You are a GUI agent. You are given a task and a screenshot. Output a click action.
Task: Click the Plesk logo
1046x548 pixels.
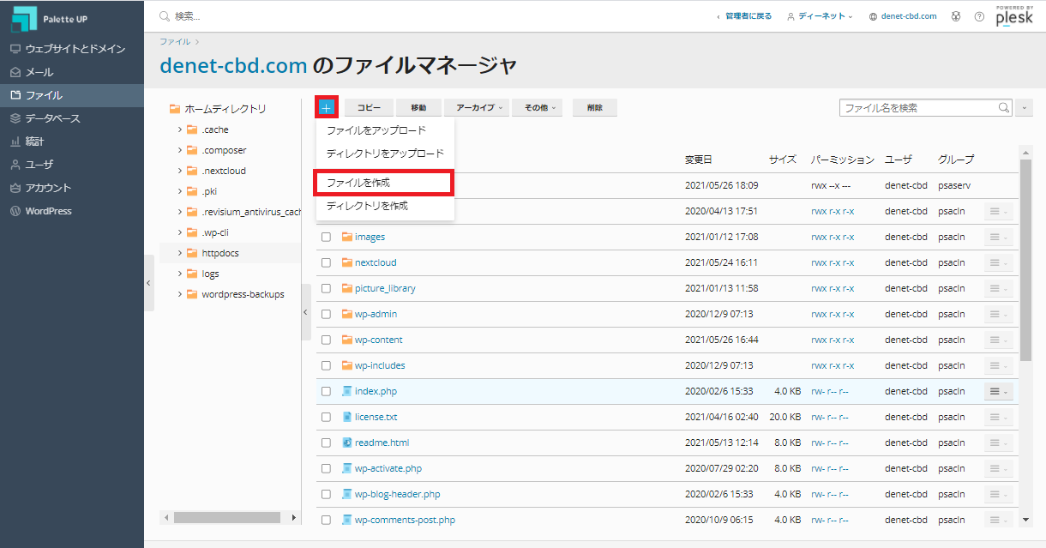(x=1014, y=16)
